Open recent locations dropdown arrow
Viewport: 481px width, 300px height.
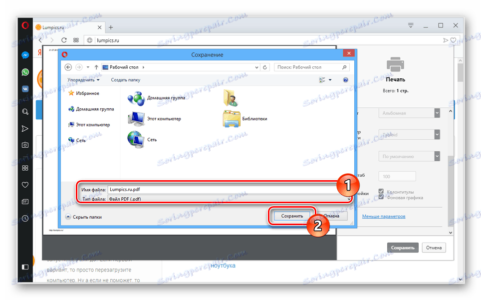pos(88,67)
